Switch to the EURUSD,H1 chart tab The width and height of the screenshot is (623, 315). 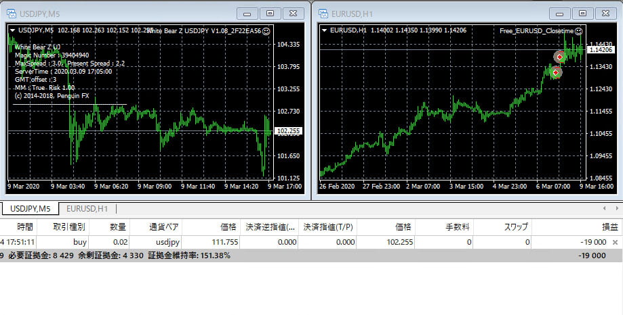(87, 209)
